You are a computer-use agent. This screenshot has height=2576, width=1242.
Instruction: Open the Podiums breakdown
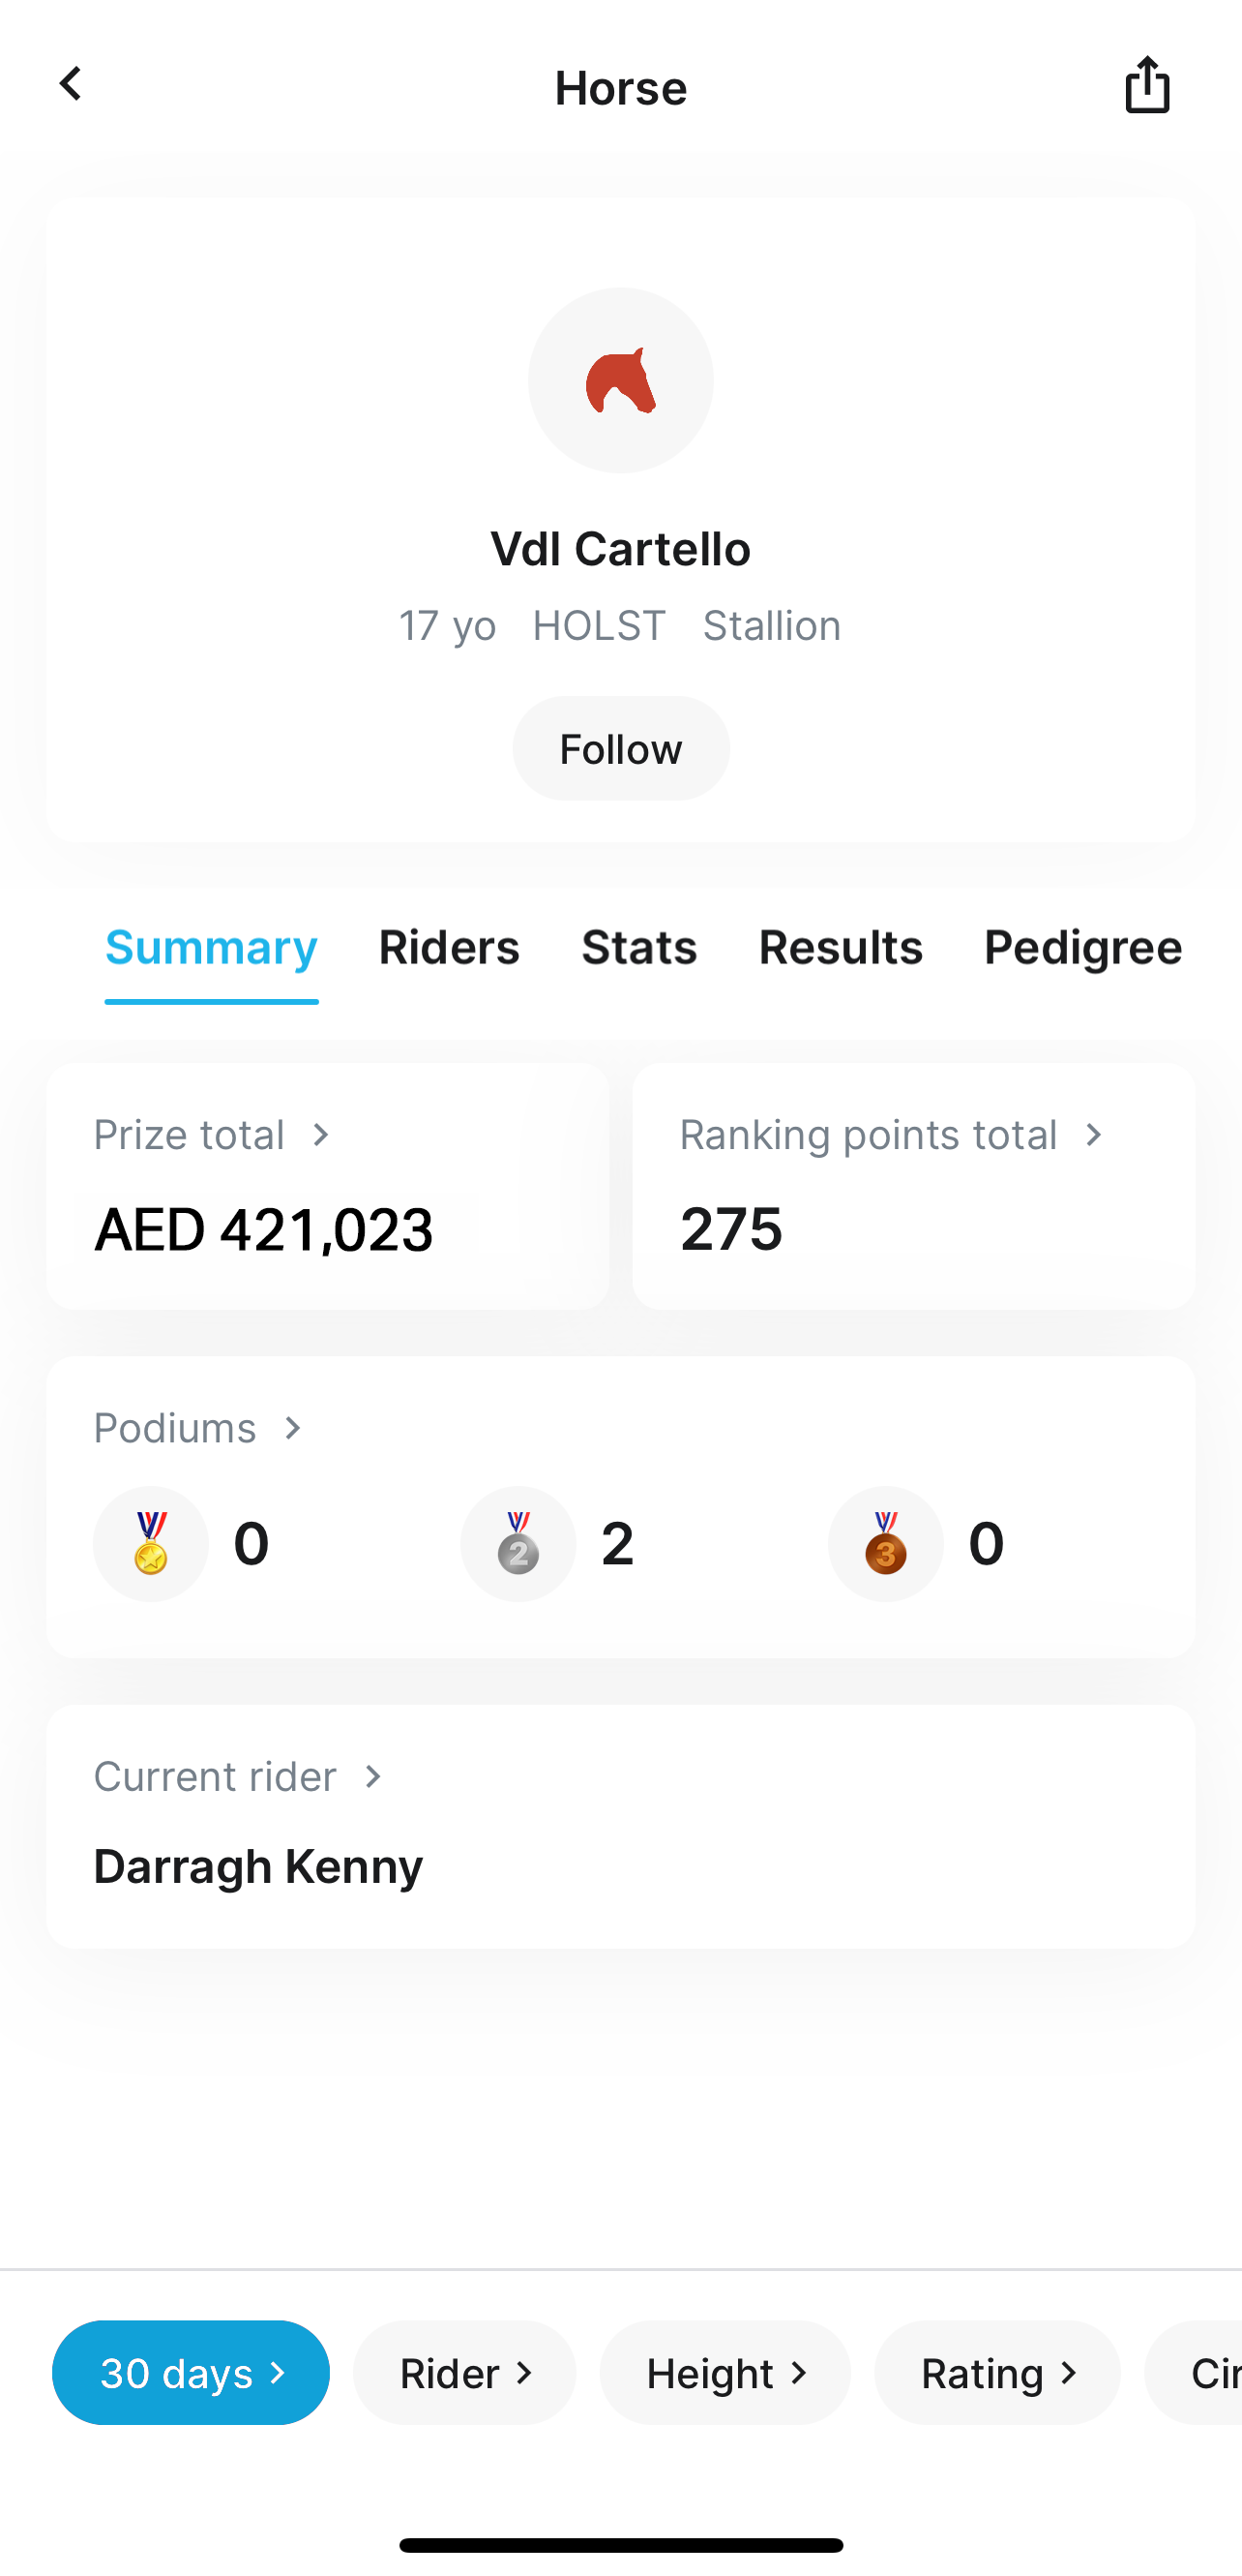[198, 1428]
